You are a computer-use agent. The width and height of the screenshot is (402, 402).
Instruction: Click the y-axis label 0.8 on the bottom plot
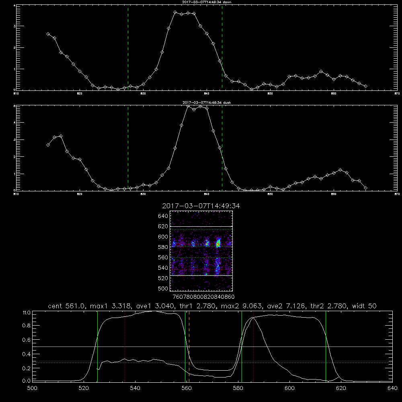point(27,326)
